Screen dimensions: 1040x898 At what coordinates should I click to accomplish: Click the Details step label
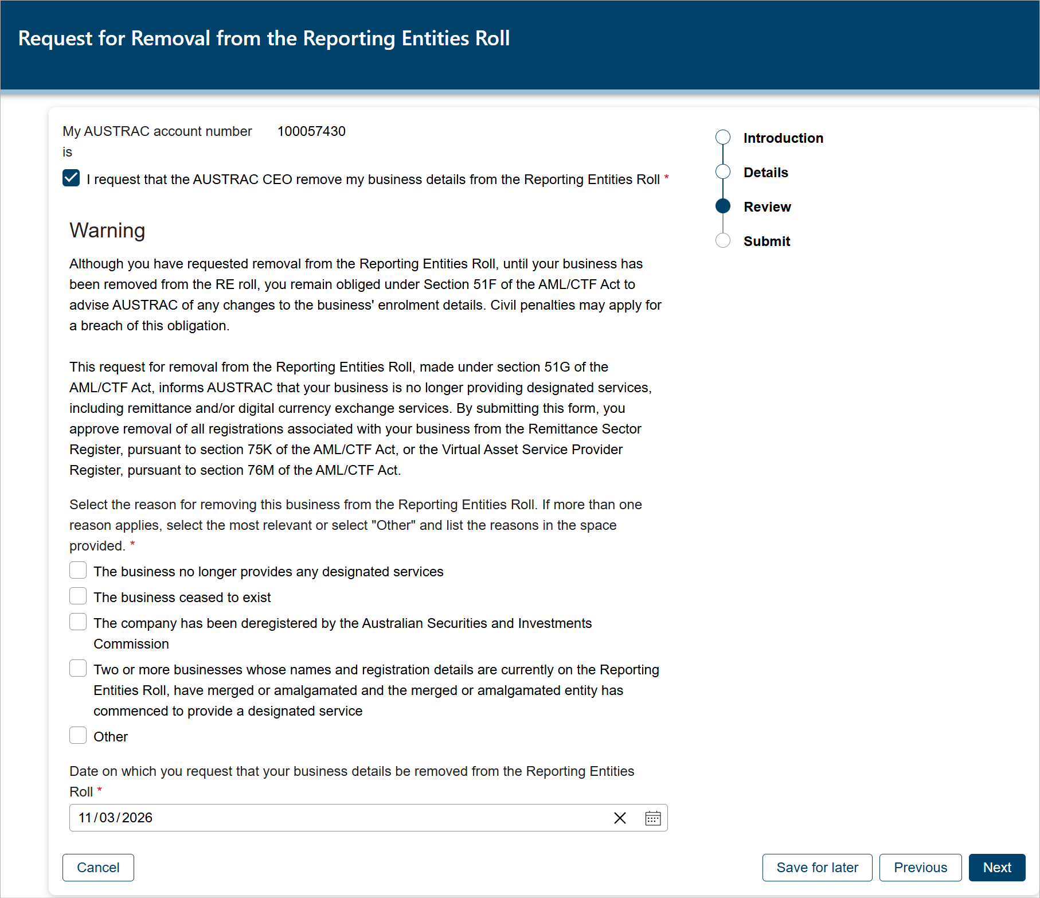click(x=765, y=172)
